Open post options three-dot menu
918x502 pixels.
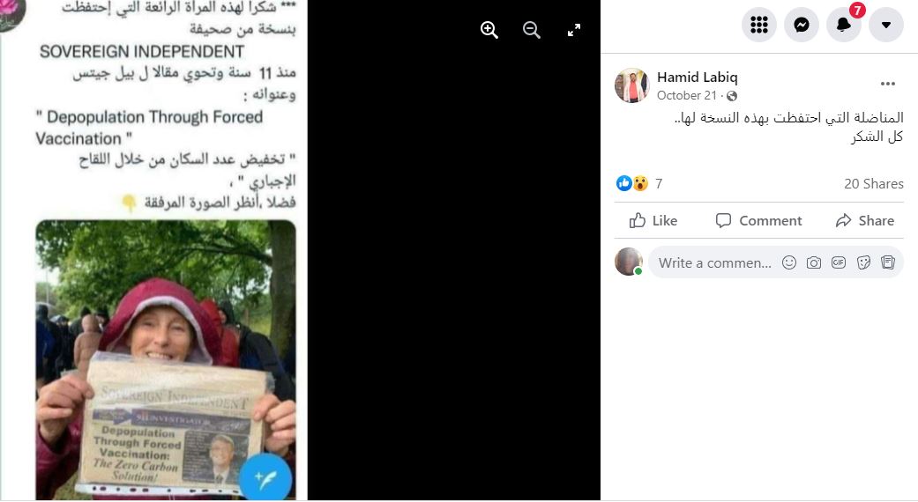coord(887,84)
